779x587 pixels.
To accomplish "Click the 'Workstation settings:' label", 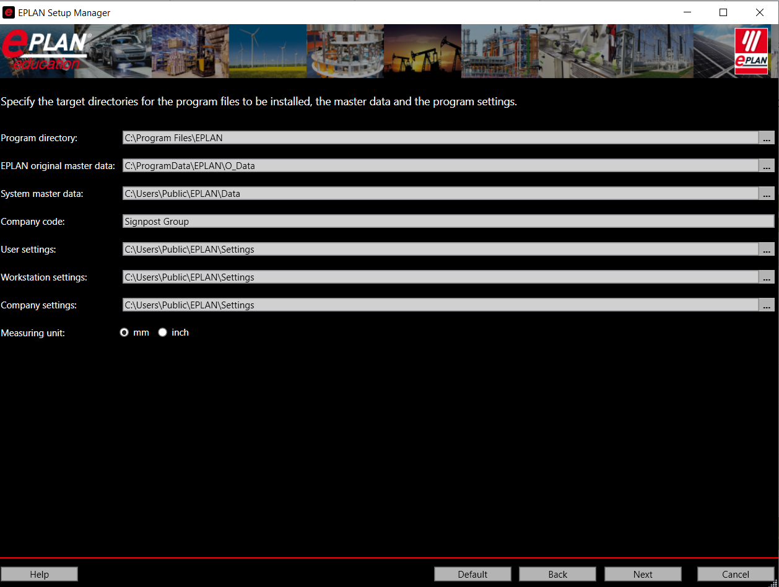I will point(44,277).
